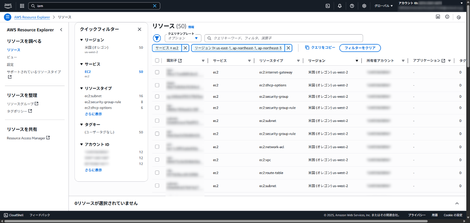
Task: Open the AWS home logo
Action: tap(8, 6)
